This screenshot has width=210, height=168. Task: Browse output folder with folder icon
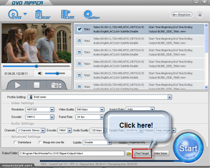129,154
